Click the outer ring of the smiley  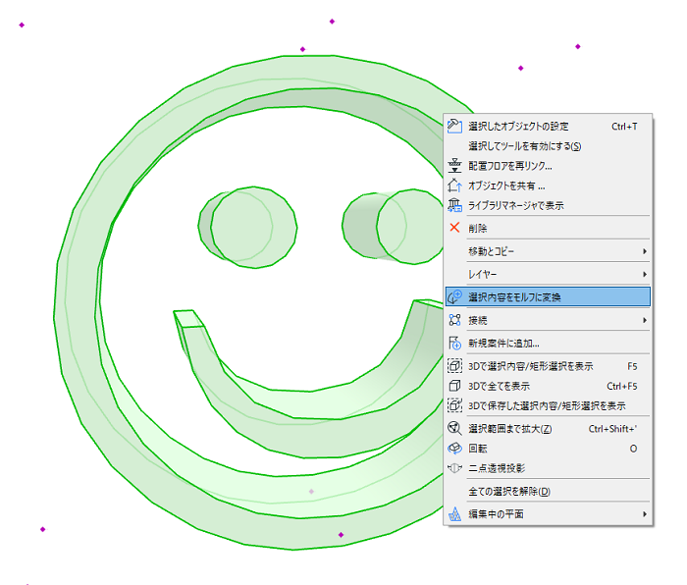pyautogui.click(x=79, y=307)
